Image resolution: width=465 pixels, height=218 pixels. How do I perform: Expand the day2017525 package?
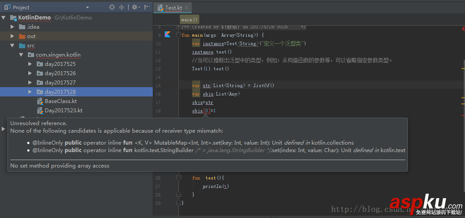pos(30,64)
